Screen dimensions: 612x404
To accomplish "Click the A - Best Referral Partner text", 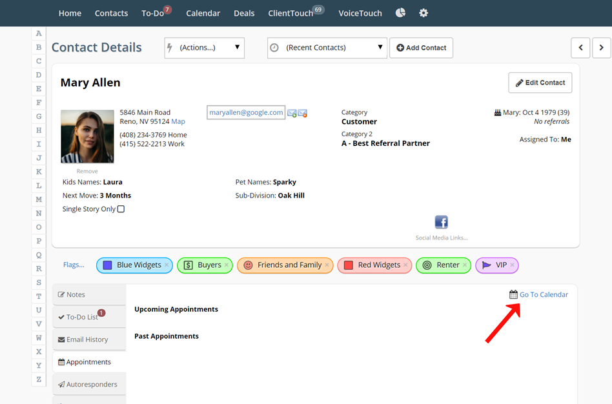I will [385, 143].
